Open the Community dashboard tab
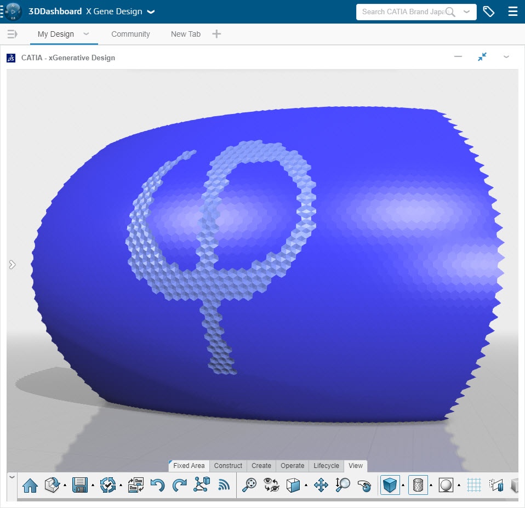Screen dimensions: 525x508 (x=130, y=34)
